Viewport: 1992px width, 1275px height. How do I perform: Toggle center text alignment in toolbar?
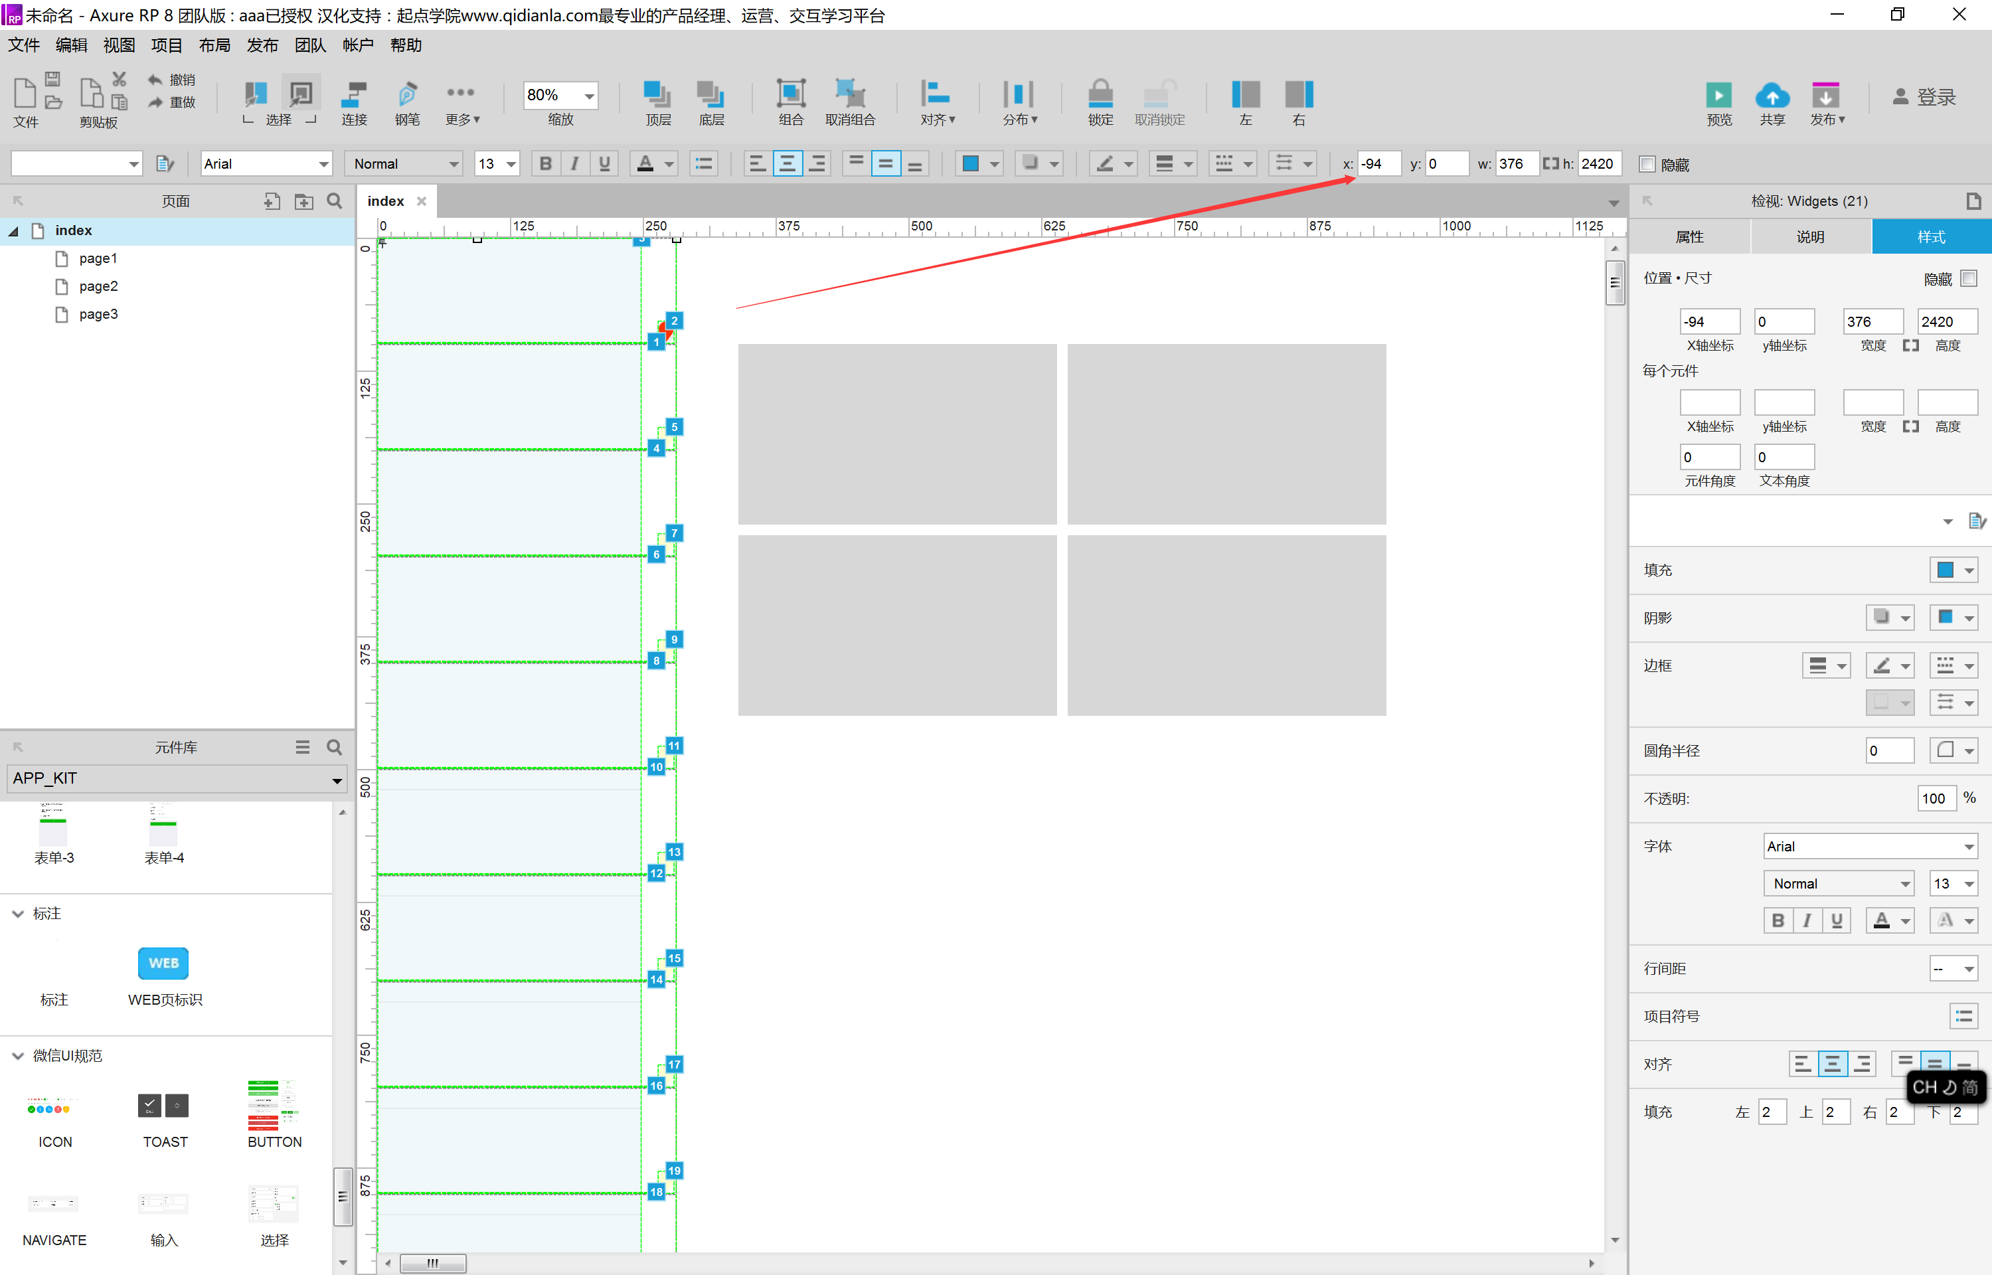787,164
